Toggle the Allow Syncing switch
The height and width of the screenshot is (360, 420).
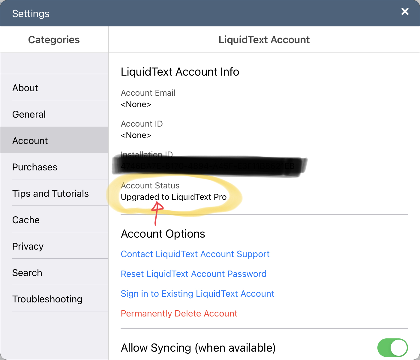pos(392,348)
